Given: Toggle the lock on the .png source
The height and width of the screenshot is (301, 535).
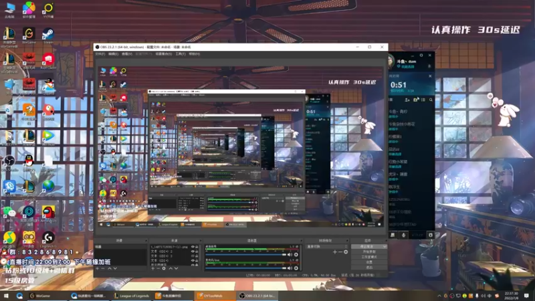Looking at the screenshot, I should (x=197, y=246).
